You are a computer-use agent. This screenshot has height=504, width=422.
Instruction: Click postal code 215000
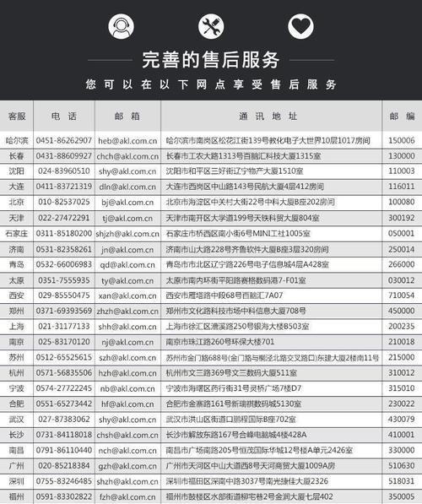402,357
